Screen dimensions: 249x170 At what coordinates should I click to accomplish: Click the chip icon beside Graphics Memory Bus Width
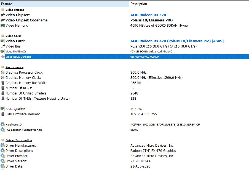2,83
